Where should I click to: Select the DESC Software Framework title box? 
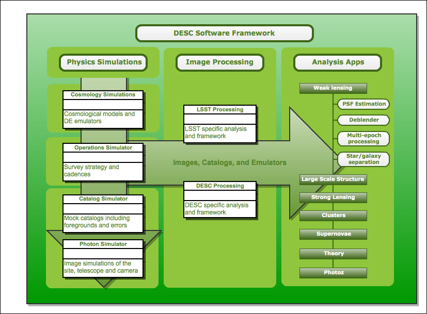(x=225, y=33)
